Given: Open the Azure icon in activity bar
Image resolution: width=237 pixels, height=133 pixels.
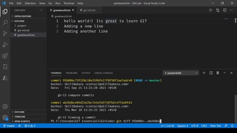Looking at the screenshot, I should (5, 78).
